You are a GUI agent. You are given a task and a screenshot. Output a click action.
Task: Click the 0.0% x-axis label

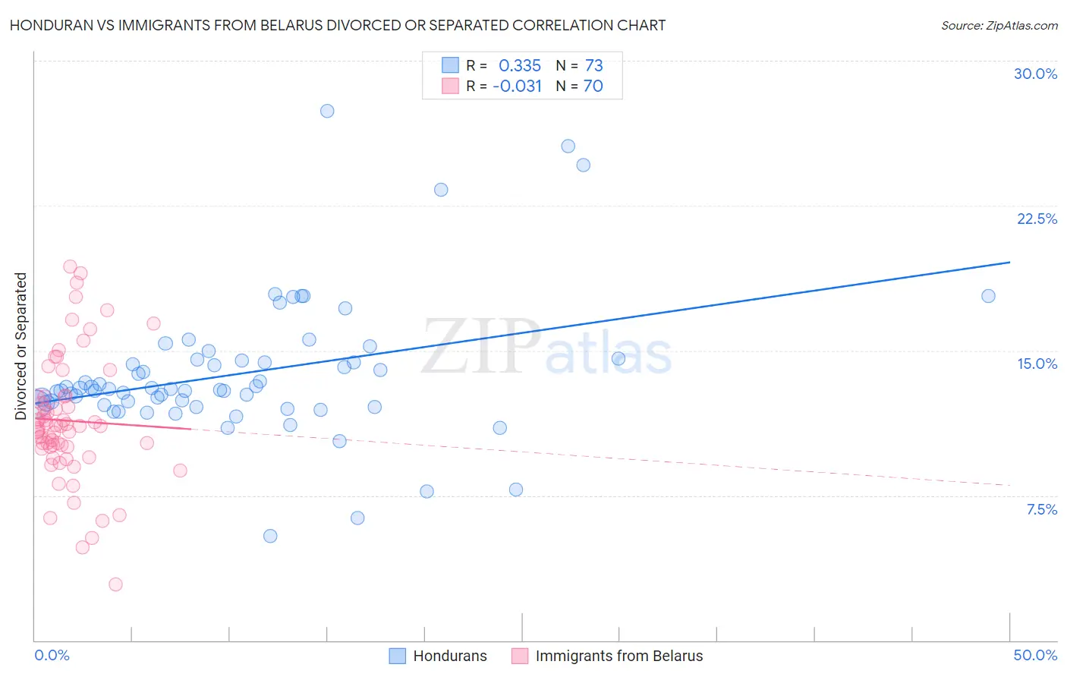[x=52, y=655]
